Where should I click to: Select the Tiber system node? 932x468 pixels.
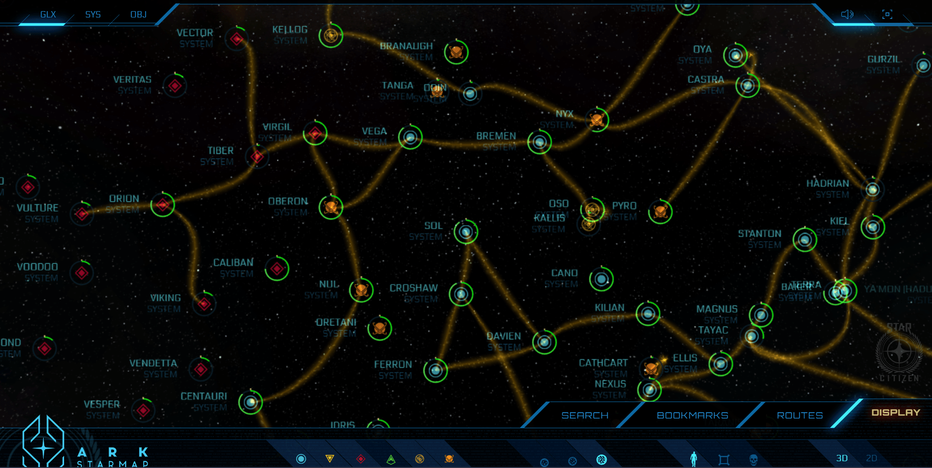coord(257,157)
